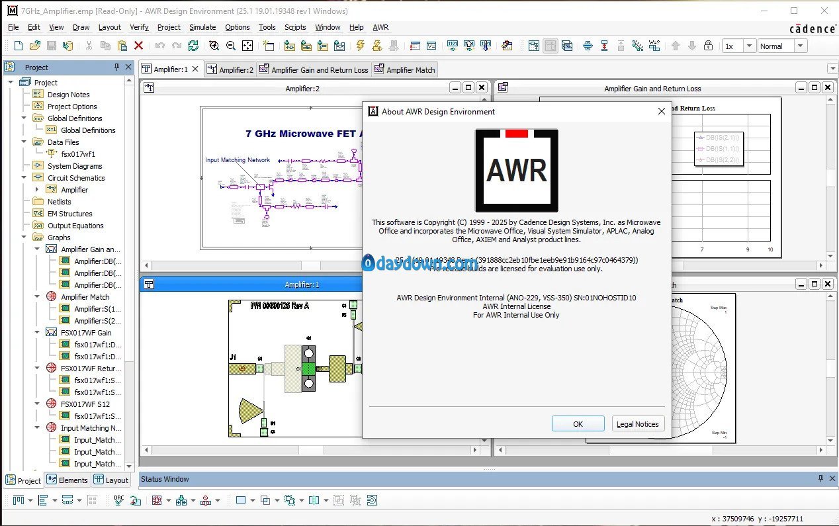Viewport: 839px width, 526px height.
Task: Open the Simulate menu
Action: (x=202, y=27)
